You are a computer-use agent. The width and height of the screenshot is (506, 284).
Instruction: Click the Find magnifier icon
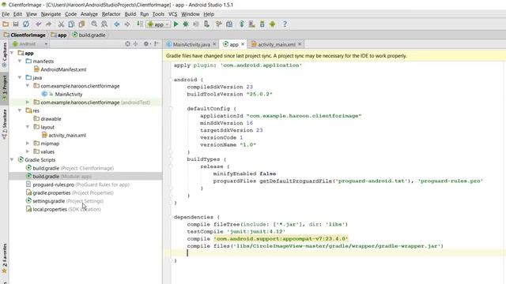point(94,24)
